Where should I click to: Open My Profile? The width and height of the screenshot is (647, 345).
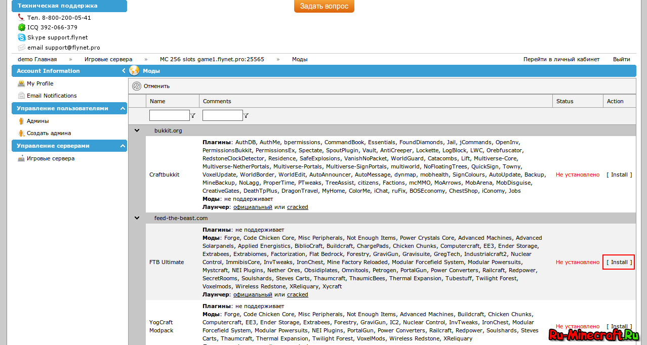pos(40,83)
